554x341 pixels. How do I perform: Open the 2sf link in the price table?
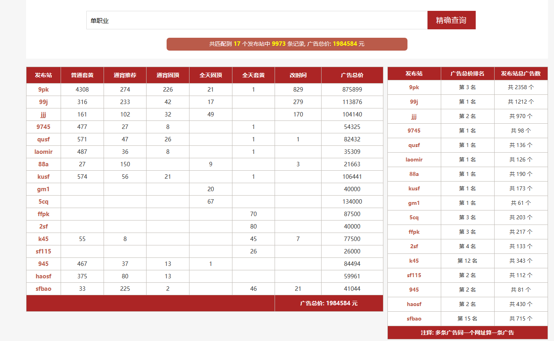[43, 227]
